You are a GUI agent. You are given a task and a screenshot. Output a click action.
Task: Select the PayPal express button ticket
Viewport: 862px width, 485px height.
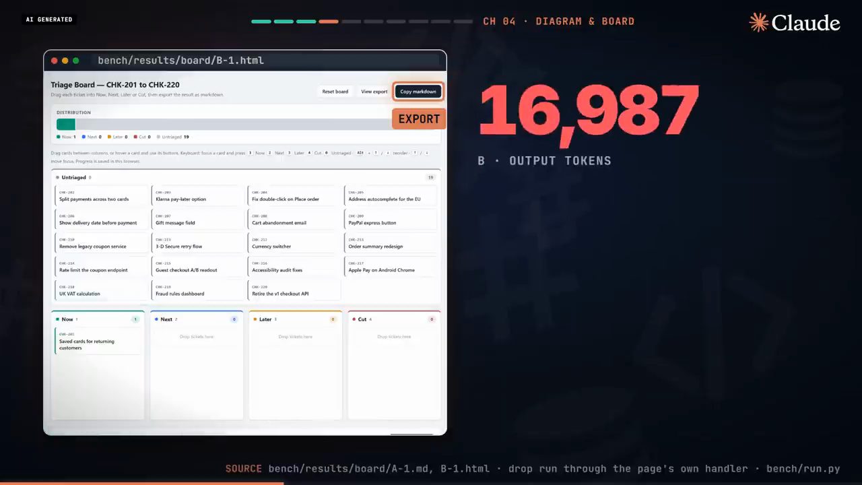tap(391, 220)
